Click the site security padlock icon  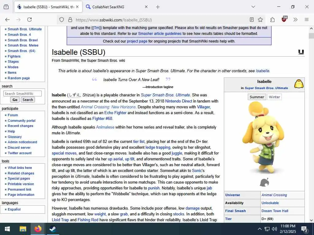coord(70,20)
